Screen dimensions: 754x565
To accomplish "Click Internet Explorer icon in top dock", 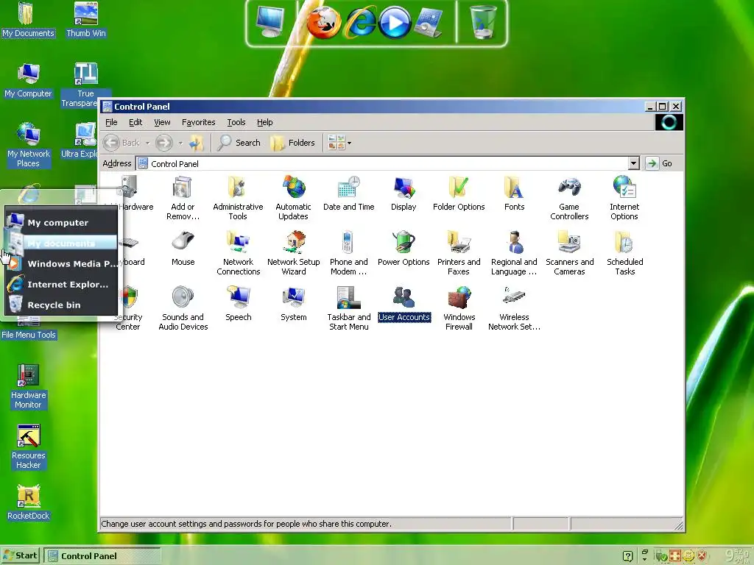I will coord(361,23).
